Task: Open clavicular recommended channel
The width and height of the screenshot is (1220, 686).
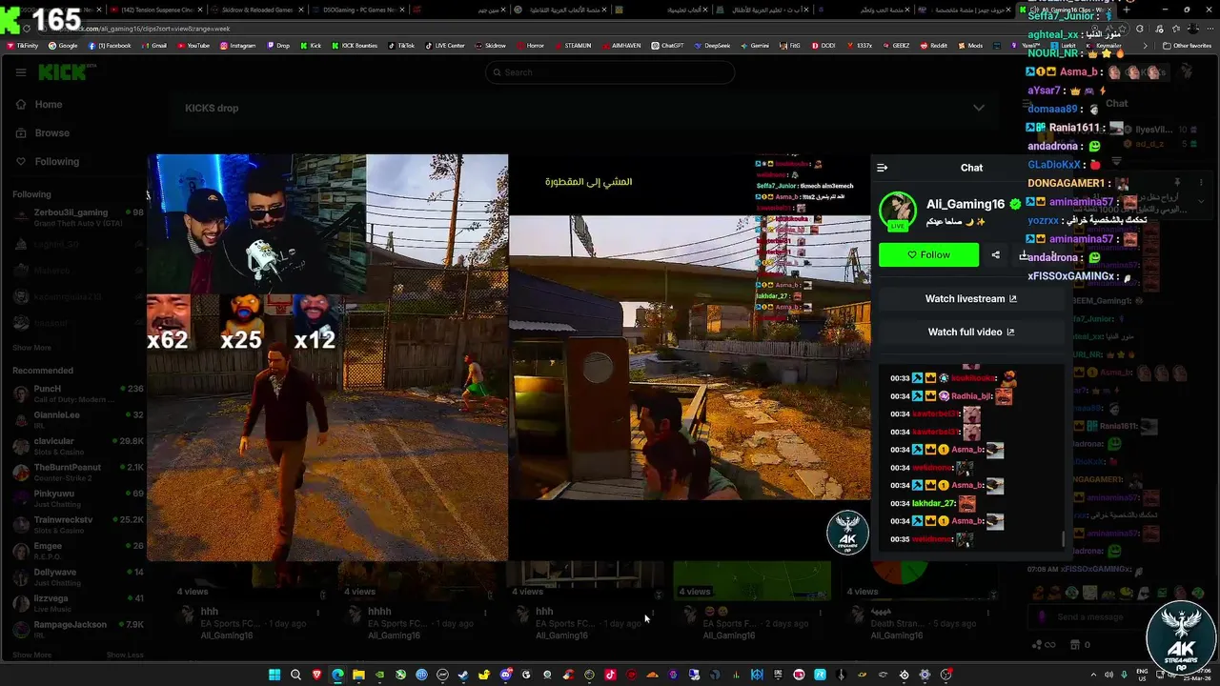Action: click(x=78, y=446)
